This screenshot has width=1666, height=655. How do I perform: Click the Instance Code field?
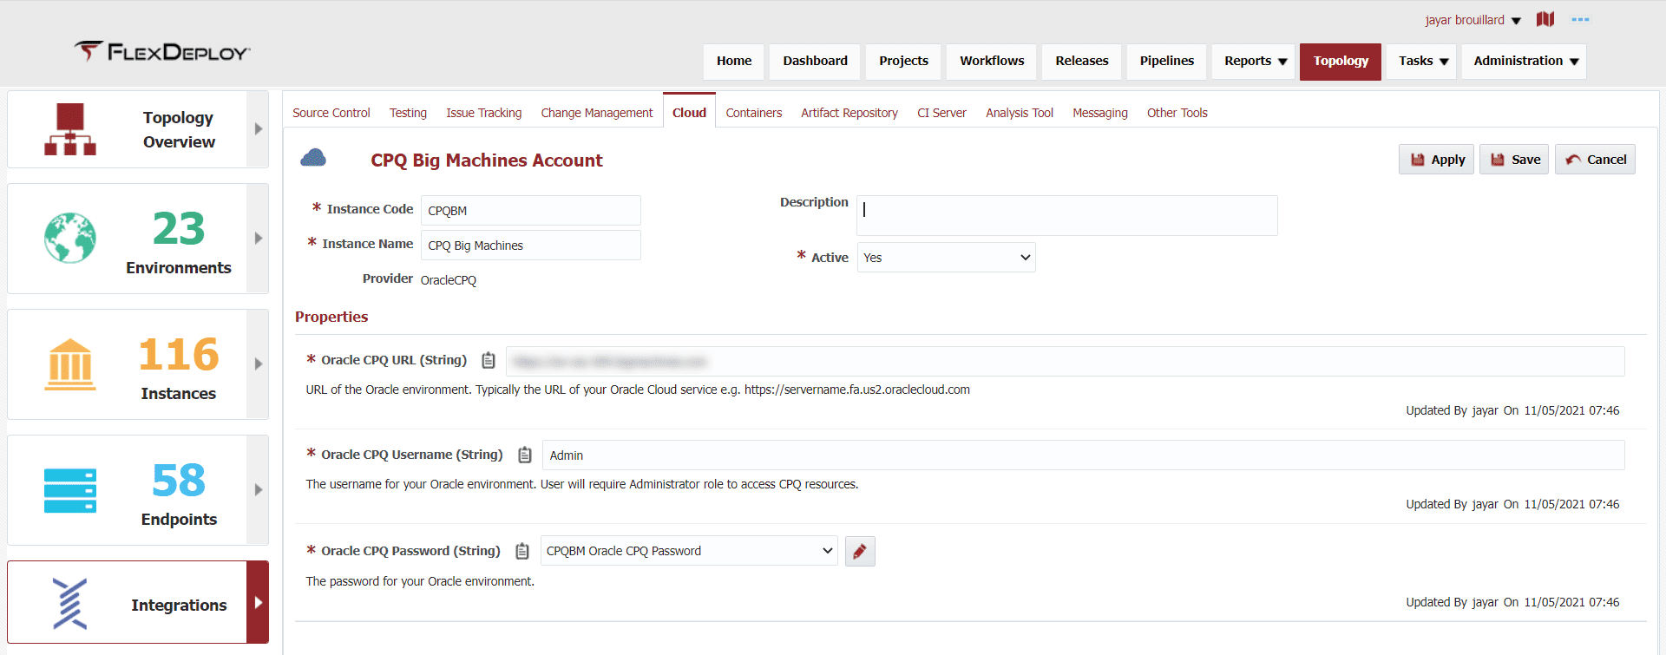tap(531, 211)
